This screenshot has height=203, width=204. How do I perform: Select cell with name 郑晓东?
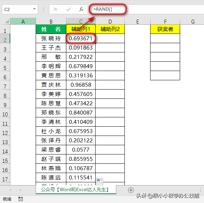[x=51, y=113]
